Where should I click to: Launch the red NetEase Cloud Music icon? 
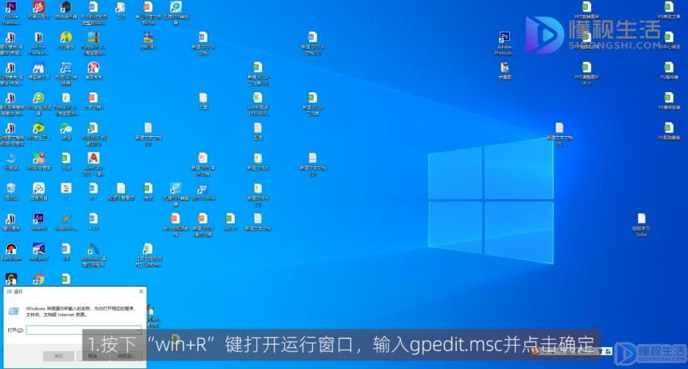point(39,7)
